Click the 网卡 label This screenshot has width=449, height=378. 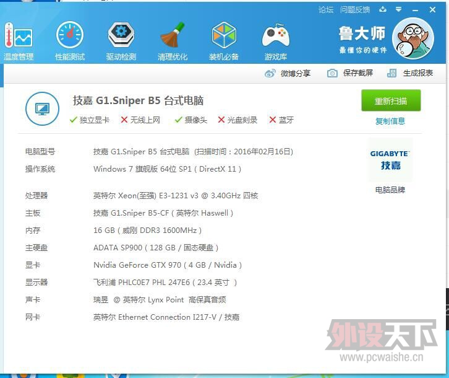(x=33, y=317)
